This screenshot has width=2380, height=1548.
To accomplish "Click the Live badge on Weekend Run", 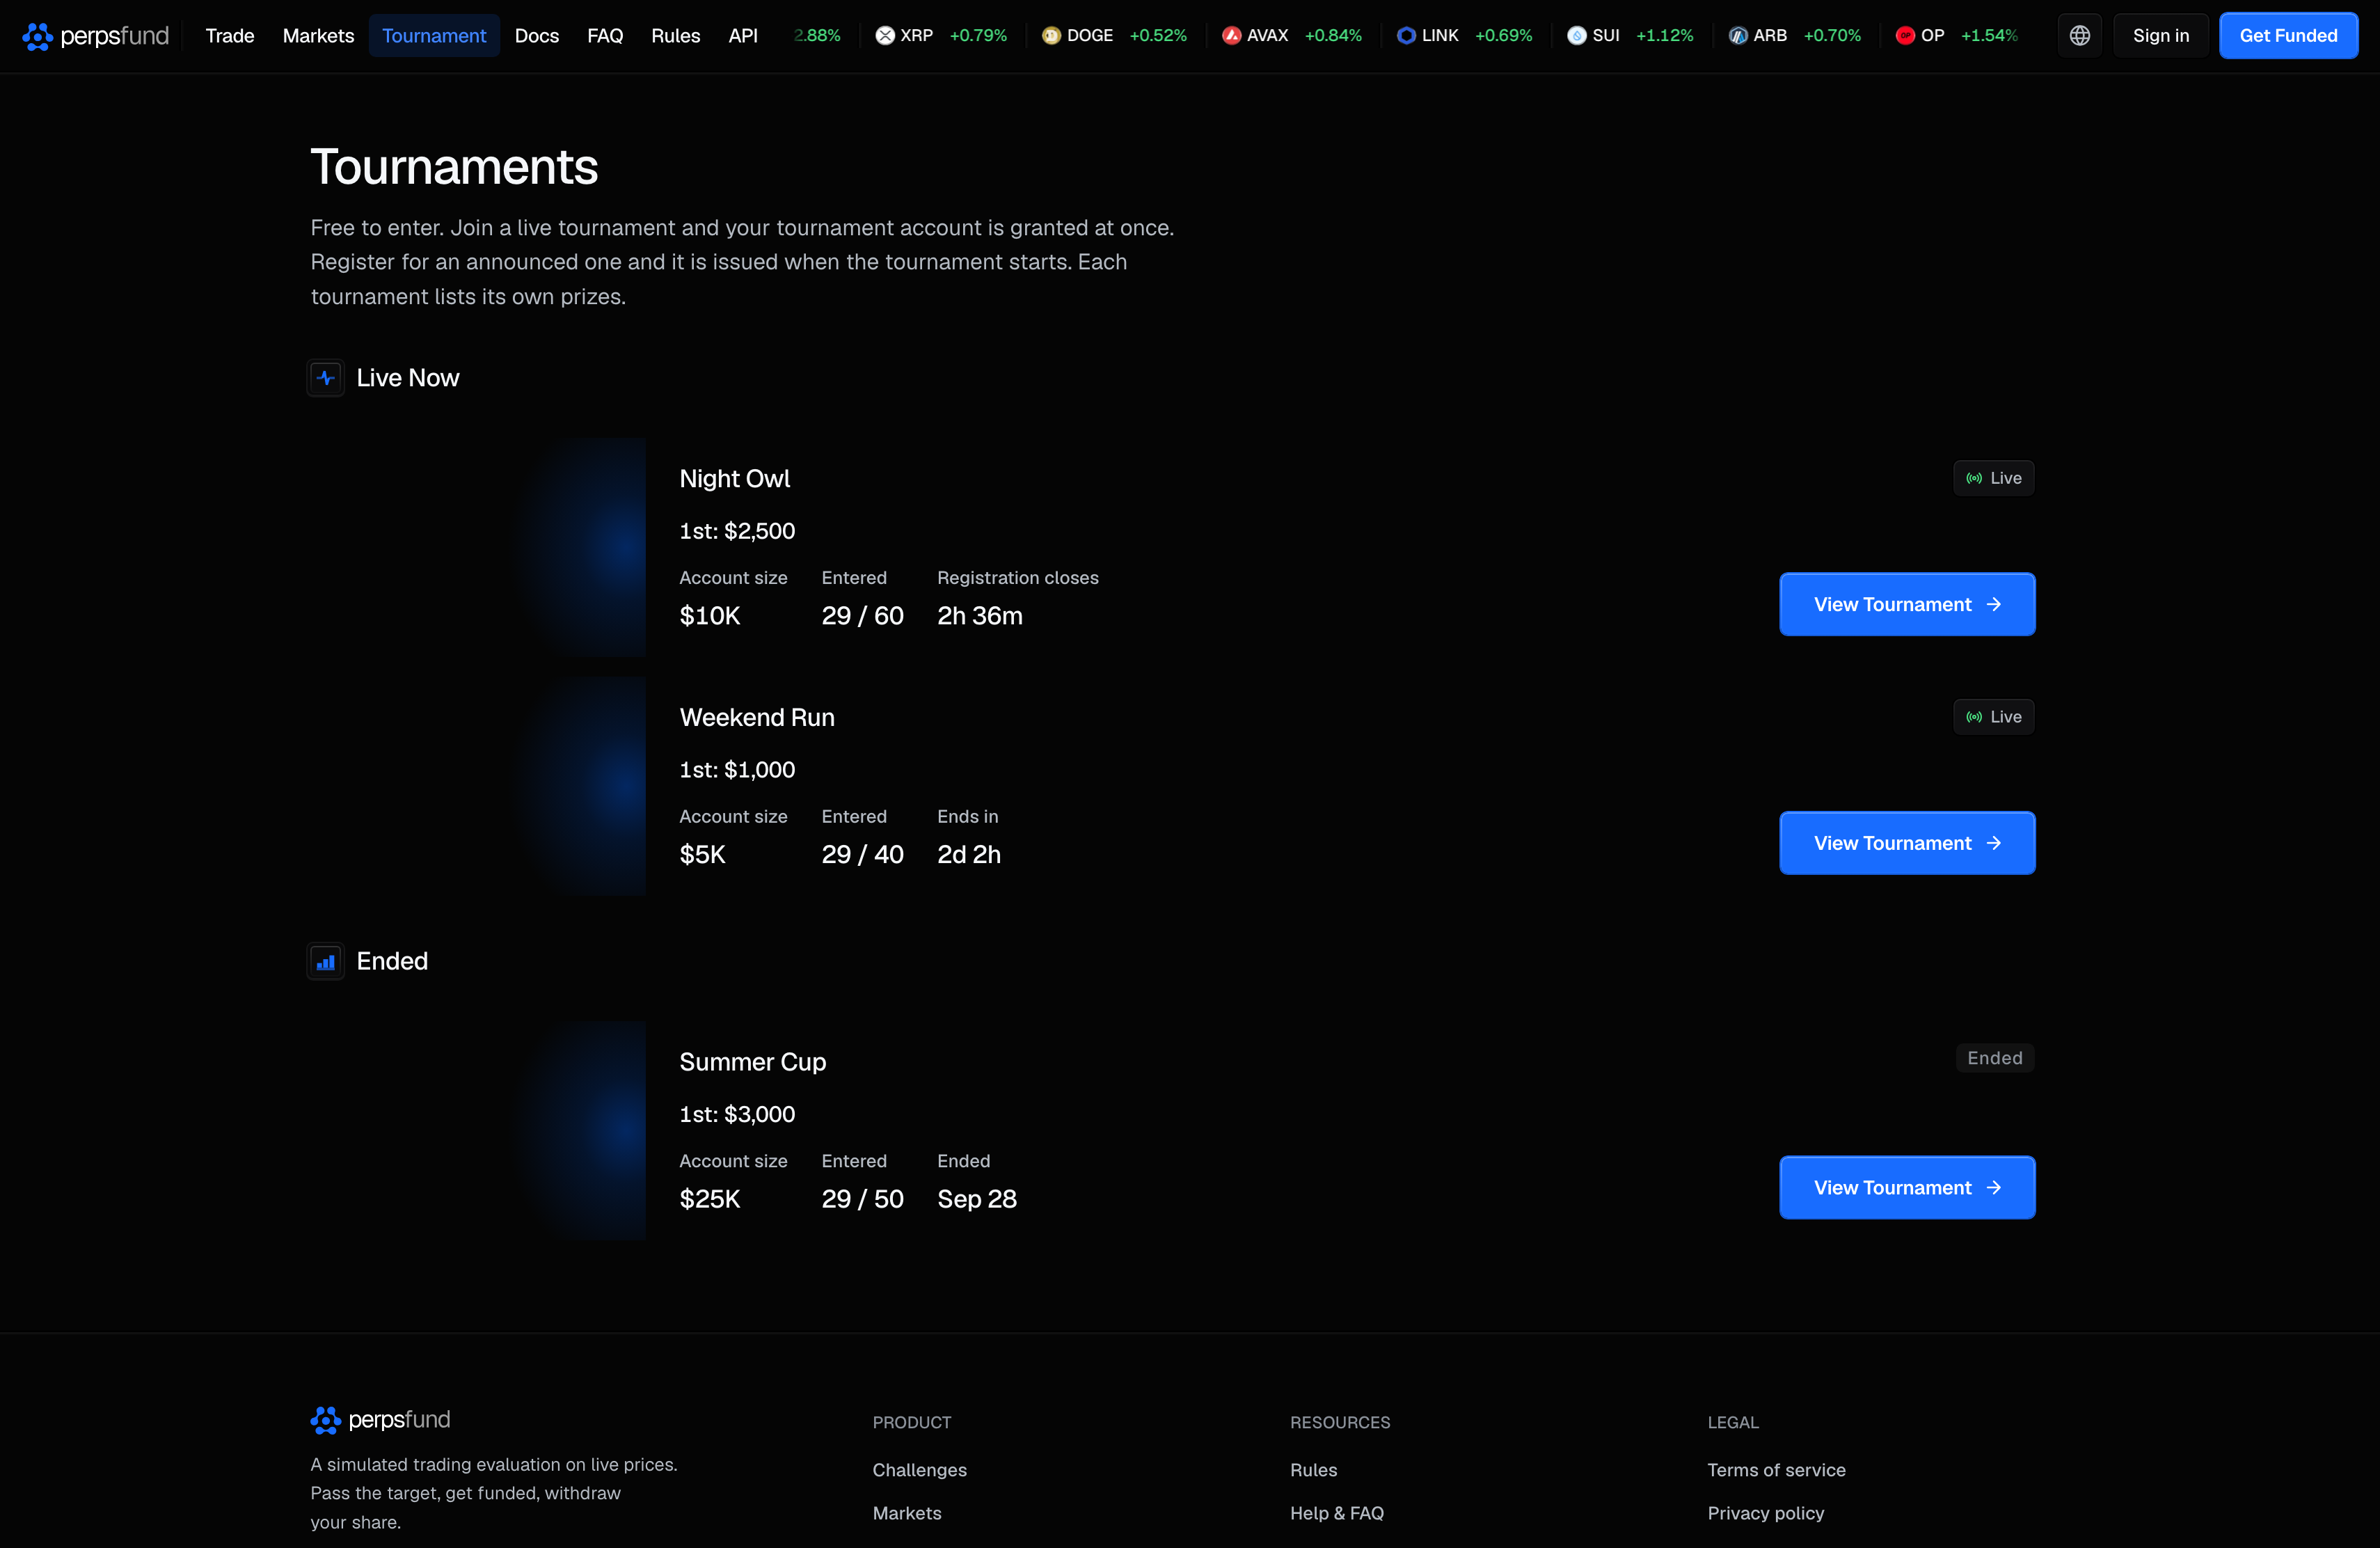I will click(1994, 717).
